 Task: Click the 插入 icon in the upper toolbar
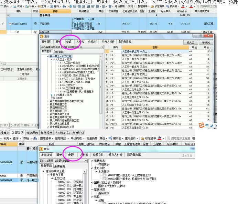(x=2, y=7)
